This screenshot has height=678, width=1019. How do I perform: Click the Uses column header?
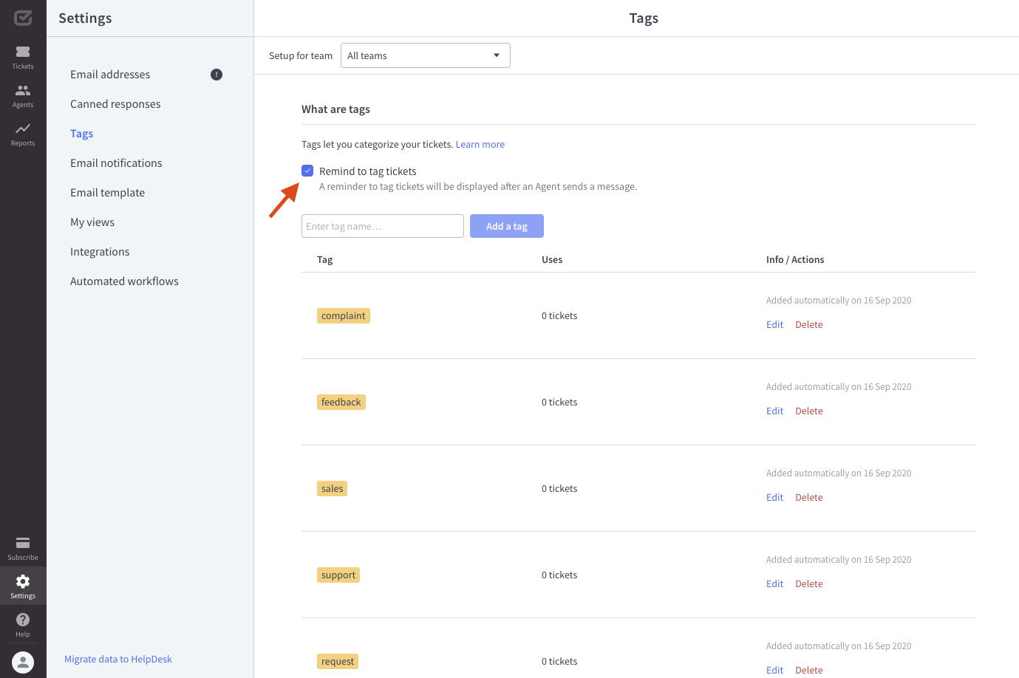pyautogui.click(x=552, y=259)
